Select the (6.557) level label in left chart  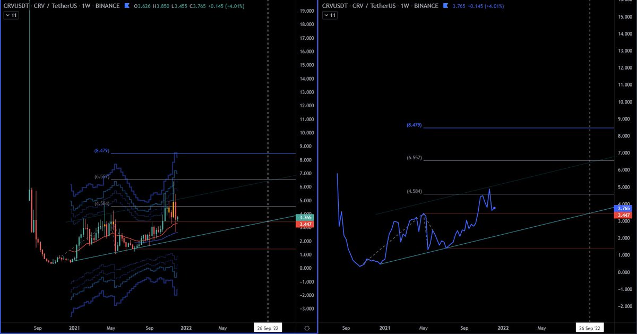coord(101,177)
